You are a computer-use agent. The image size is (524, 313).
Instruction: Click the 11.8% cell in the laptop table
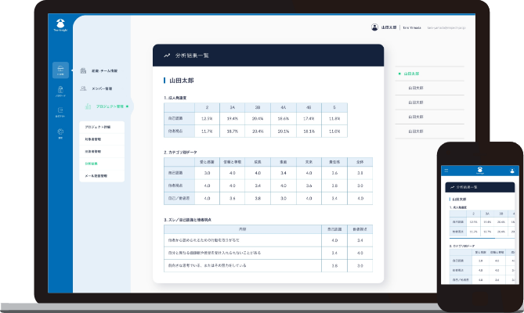tap(334, 118)
